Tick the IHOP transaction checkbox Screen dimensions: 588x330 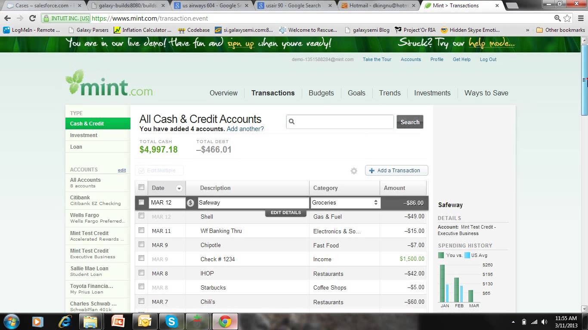141,273
